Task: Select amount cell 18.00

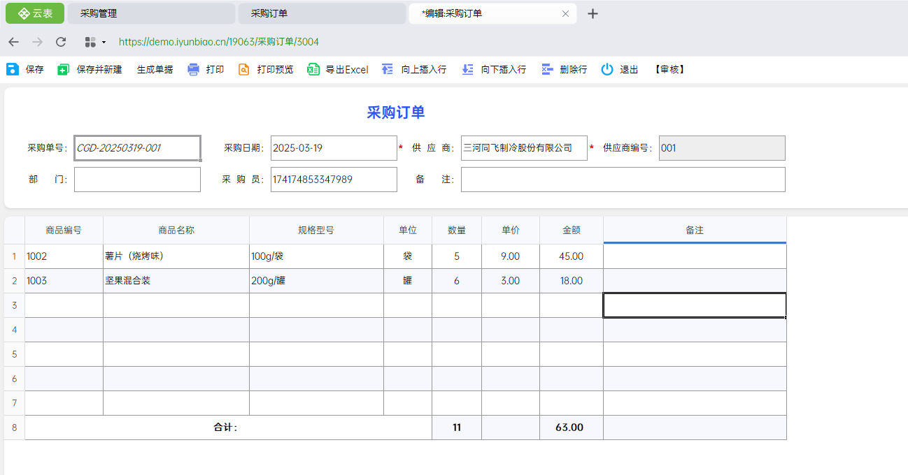Action: click(572, 281)
